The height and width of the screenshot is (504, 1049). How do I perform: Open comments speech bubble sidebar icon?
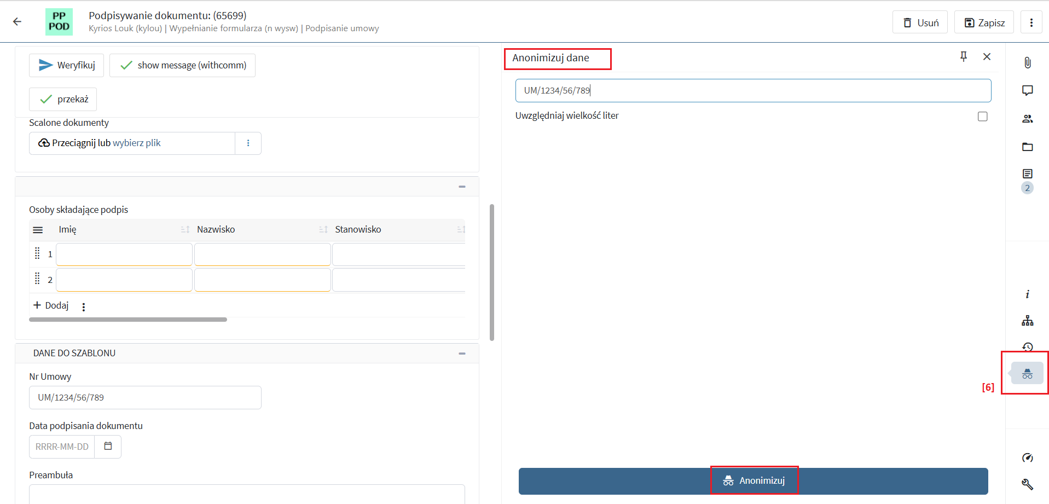(1027, 90)
